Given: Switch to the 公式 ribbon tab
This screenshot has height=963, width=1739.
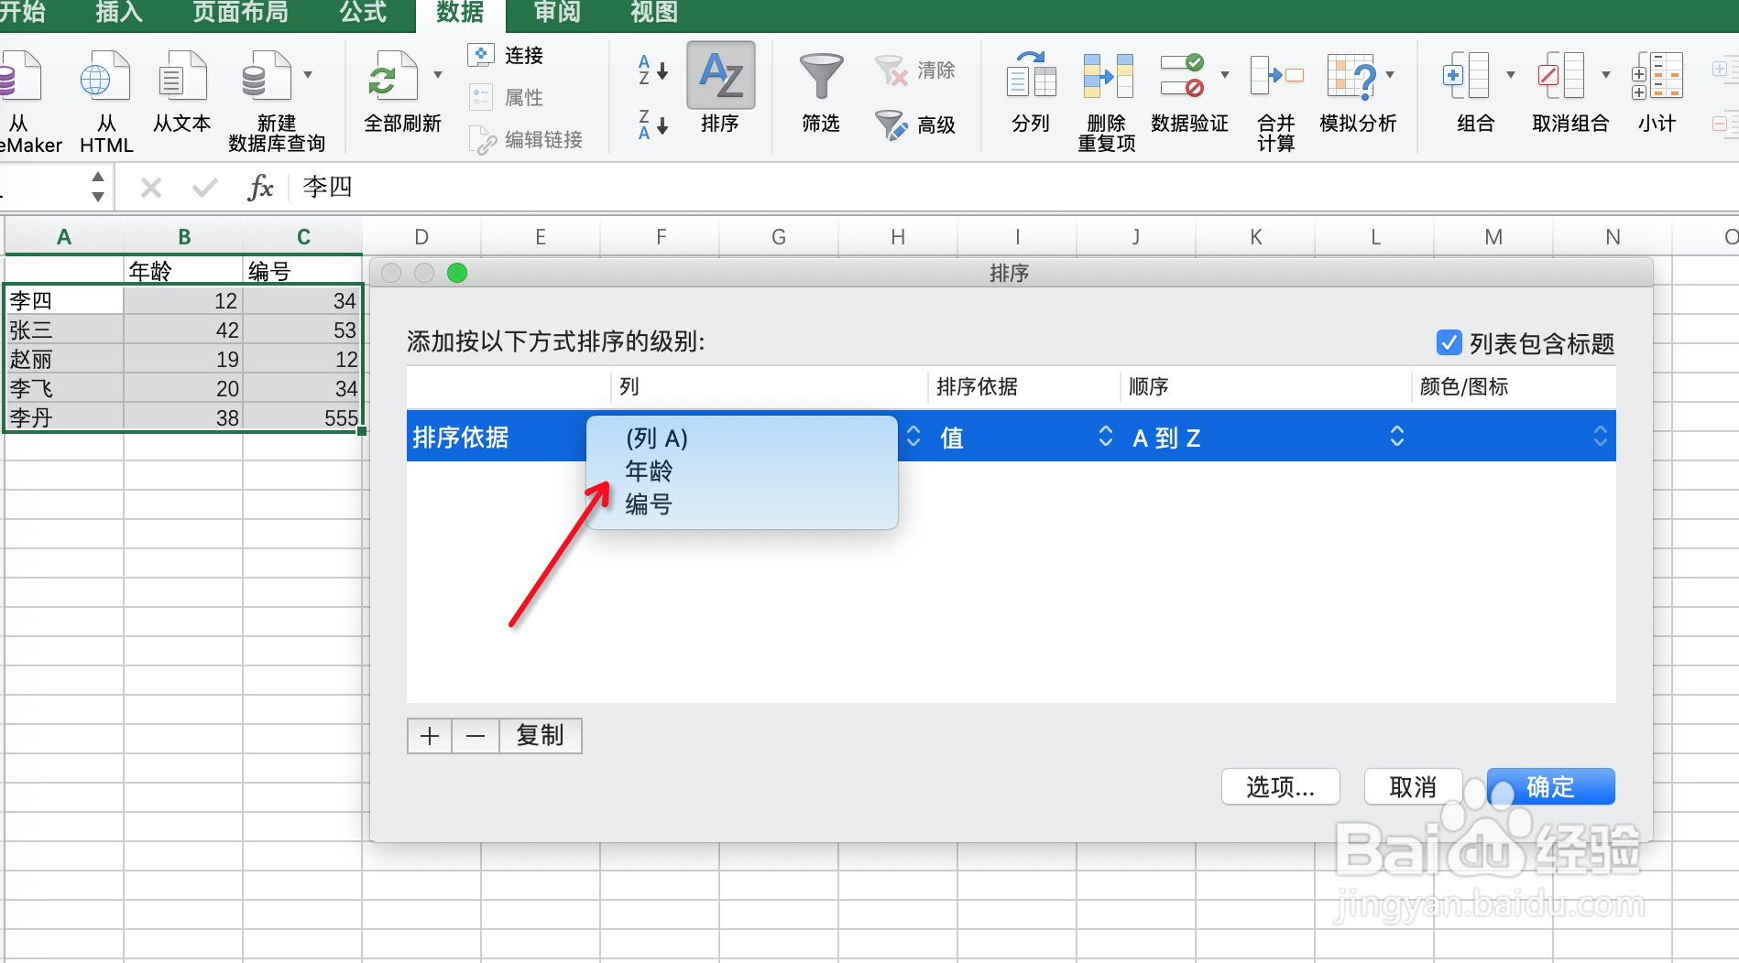Looking at the screenshot, I should (363, 13).
